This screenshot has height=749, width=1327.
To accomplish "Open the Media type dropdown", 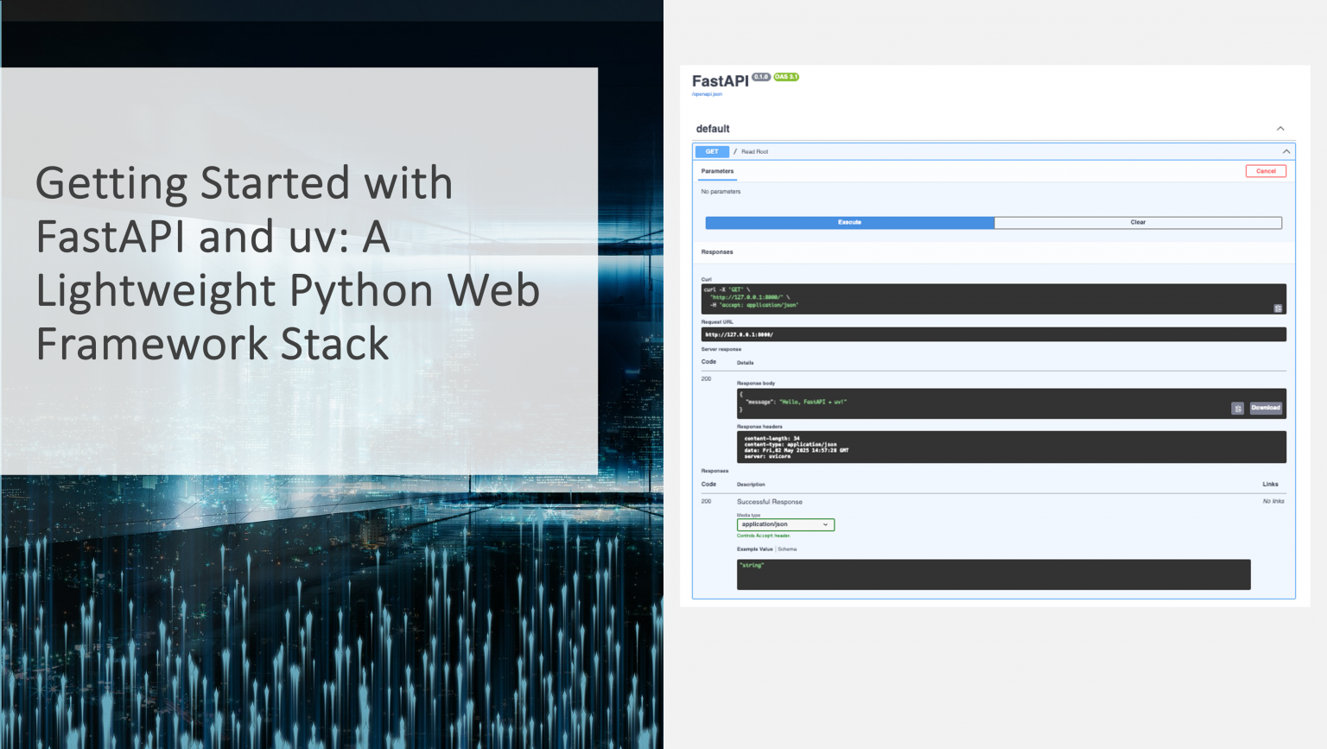I will click(785, 524).
